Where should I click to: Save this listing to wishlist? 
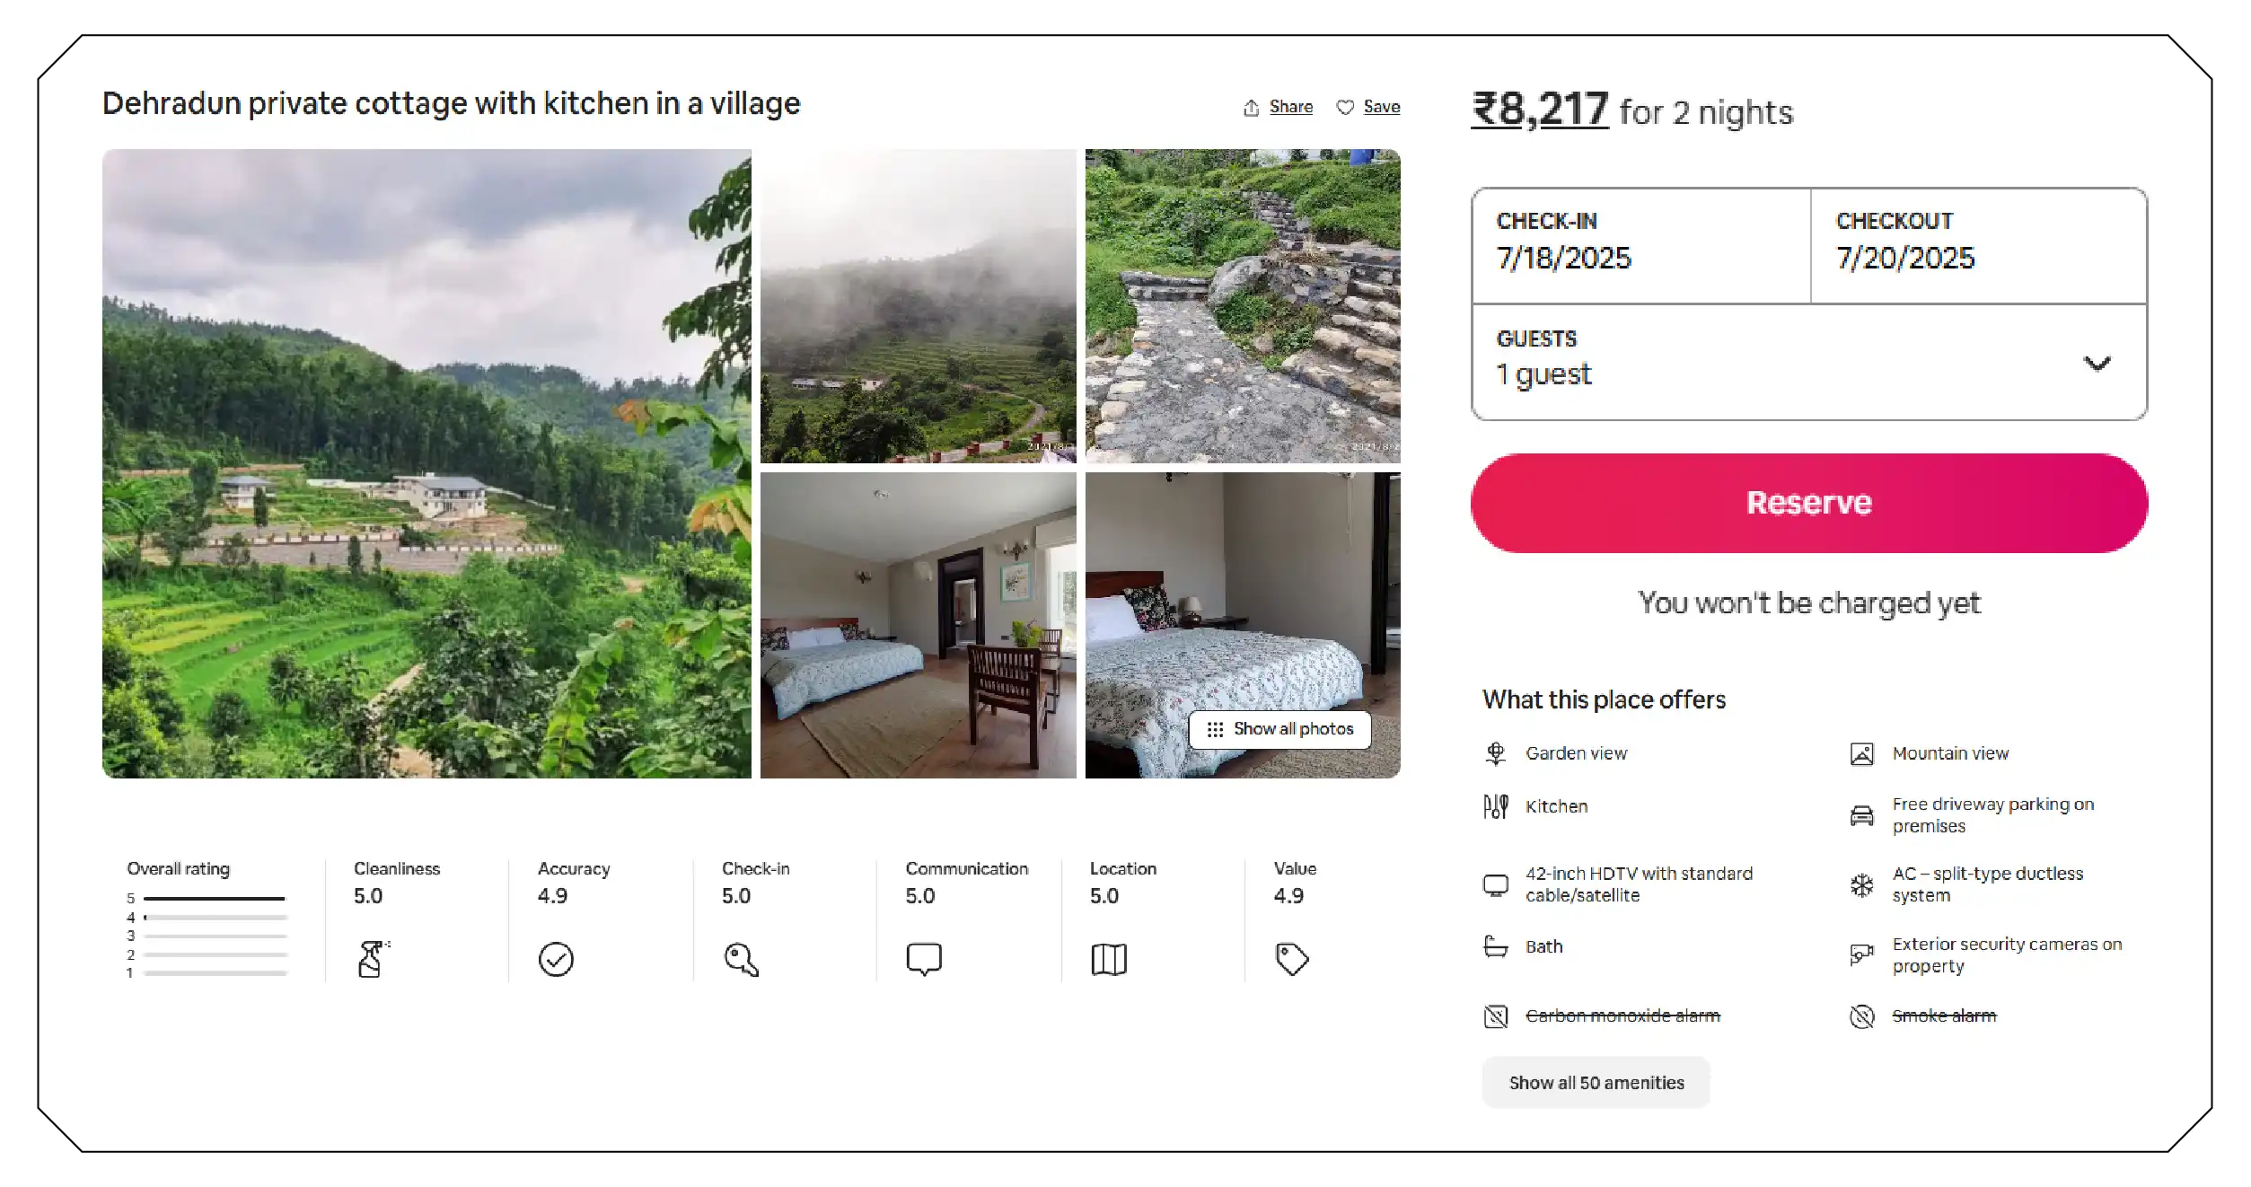pos(1368,106)
